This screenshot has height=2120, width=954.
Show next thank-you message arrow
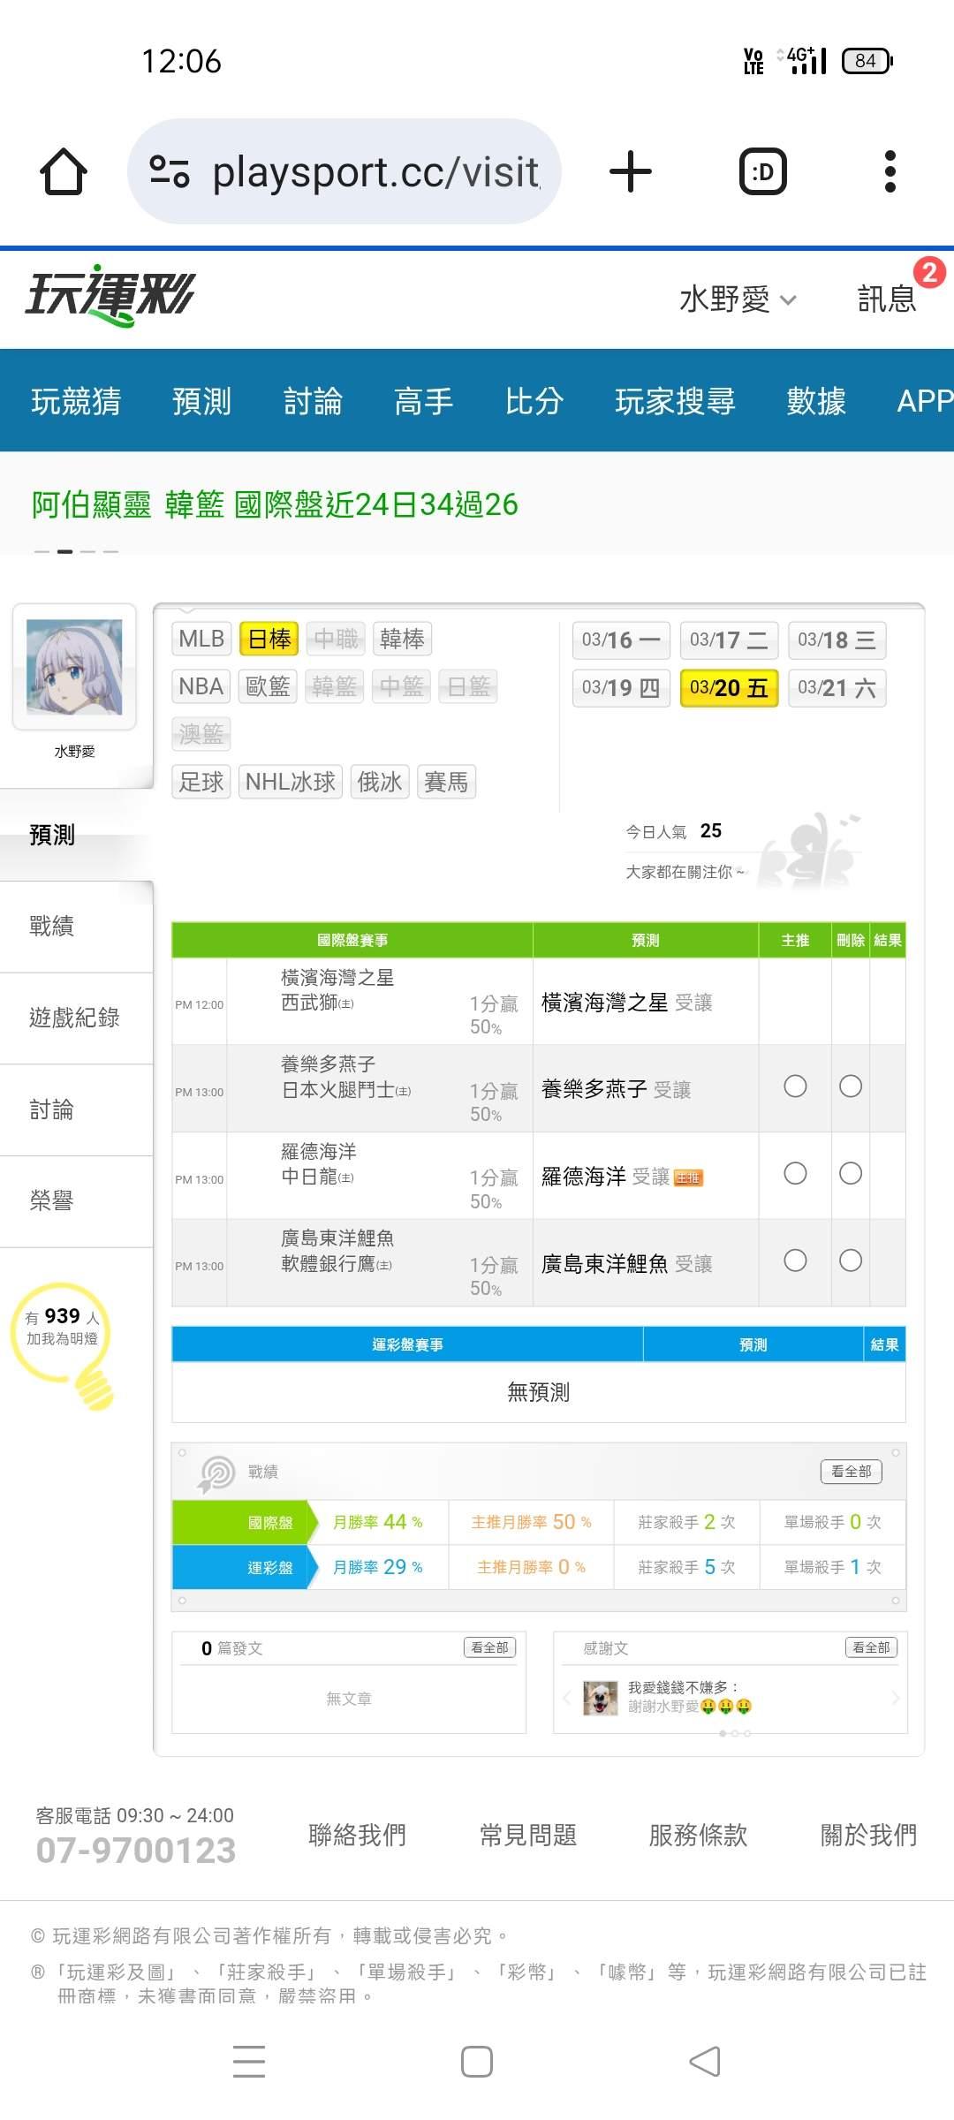point(895,1698)
